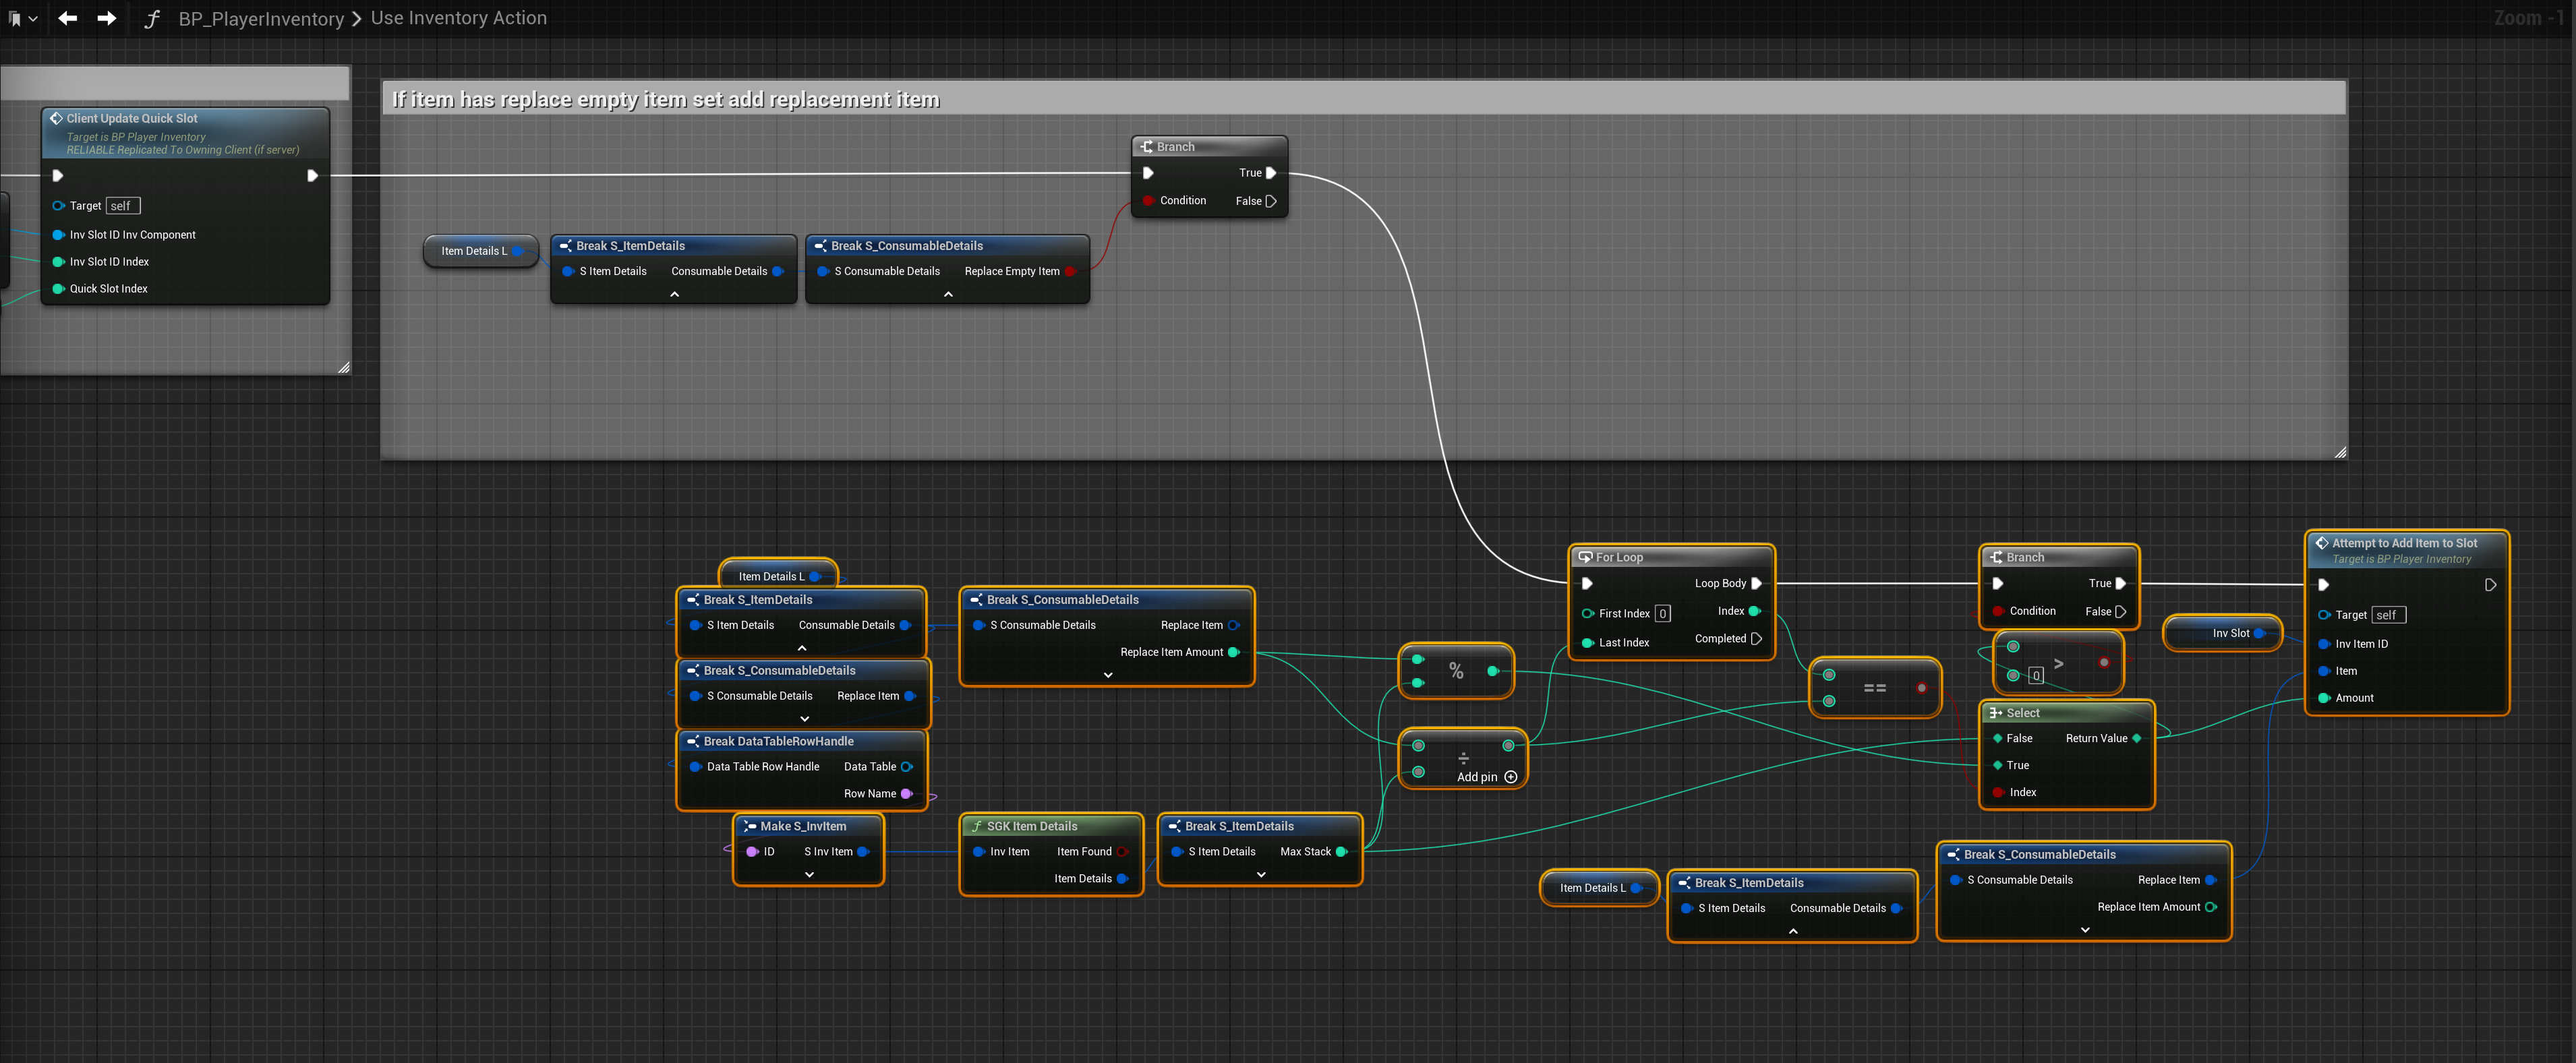Click the back navigation arrow

point(67,18)
